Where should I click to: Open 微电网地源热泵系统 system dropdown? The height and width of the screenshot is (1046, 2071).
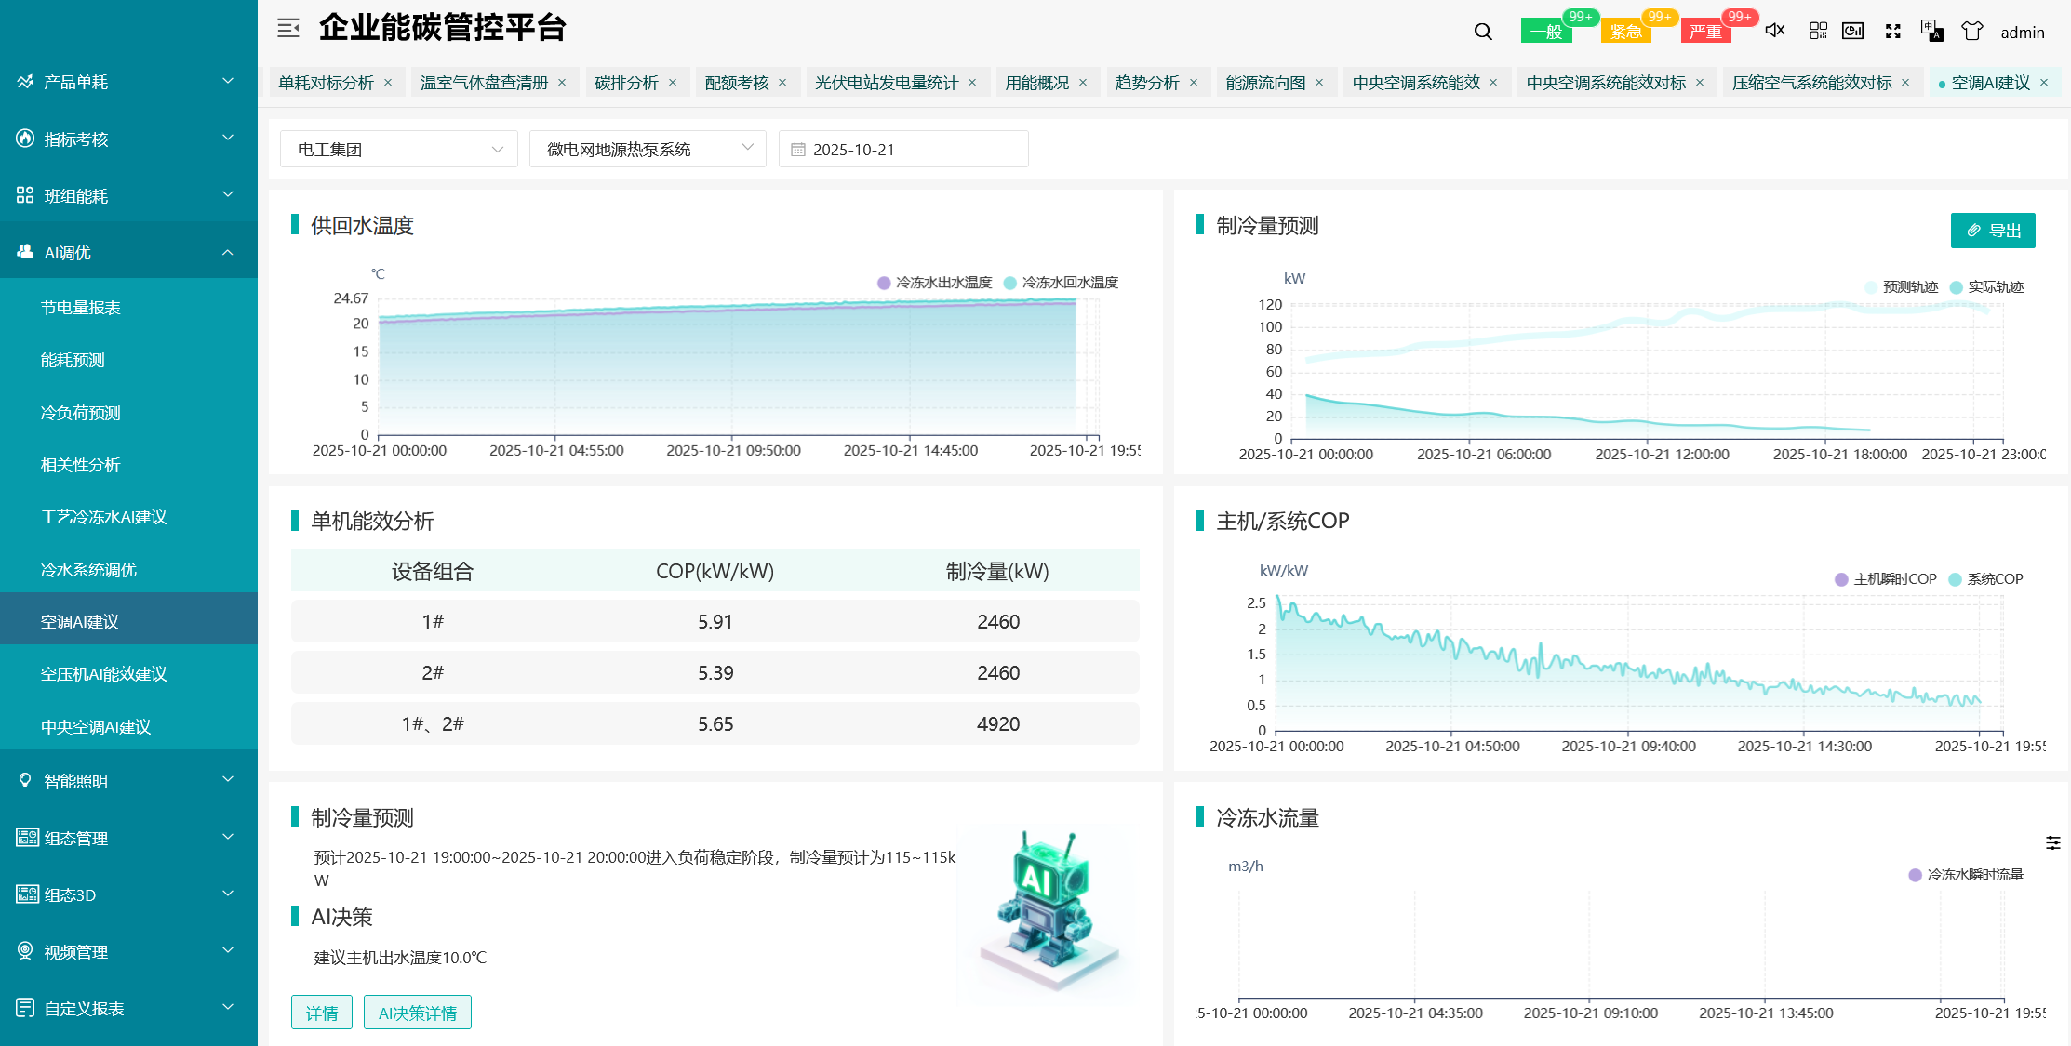pos(648,149)
